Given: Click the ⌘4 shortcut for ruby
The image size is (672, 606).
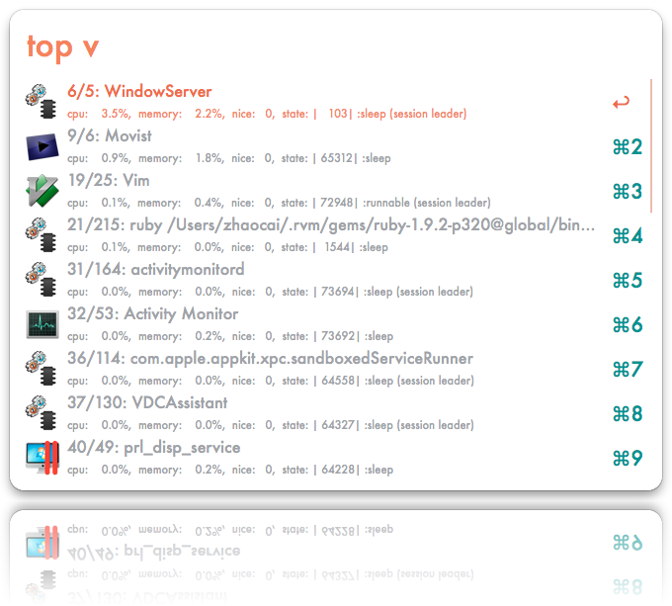Looking at the screenshot, I should click(x=628, y=235).
